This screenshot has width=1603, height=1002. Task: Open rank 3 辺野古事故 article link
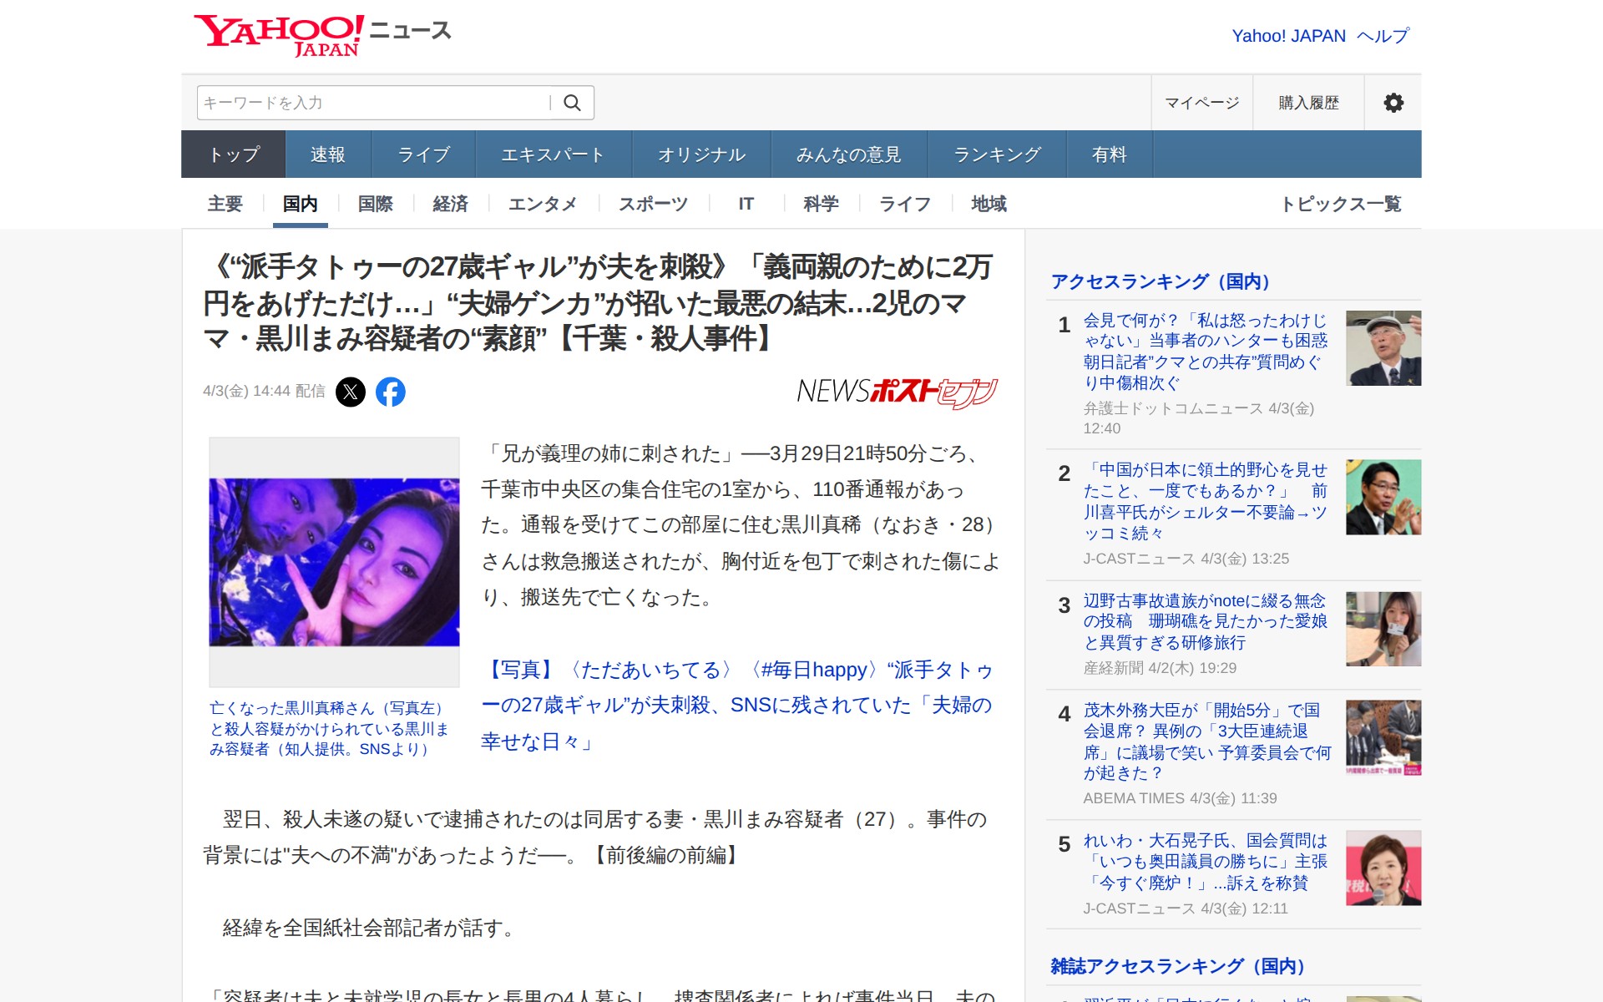tap(1204, 621)
